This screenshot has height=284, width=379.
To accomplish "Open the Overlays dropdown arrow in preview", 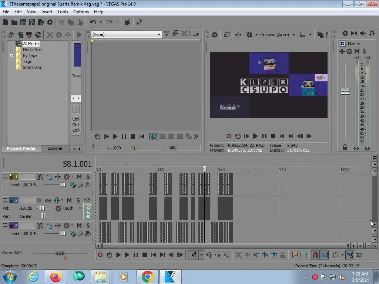I will (310, 35).
